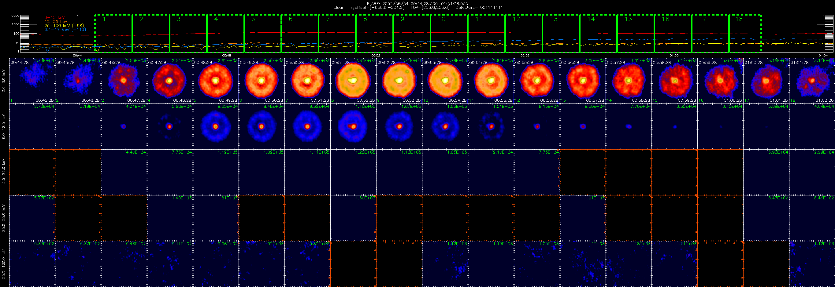Screen dimensions: 835x287
Task: Select time interval 7 in the lightcurve
Action: 337,33
